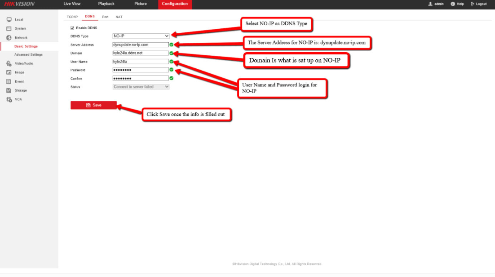This screenshot has height=277, width=495.
Task: Toggle the Enable DDNS checkbox
Action: pyautogui.click(x=72, y=28)
